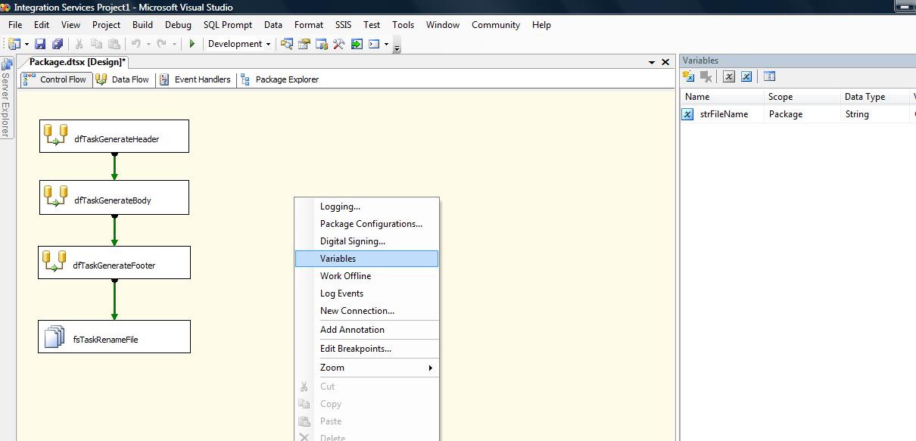Add a new variable in the Variables panel
Screen dimensions: 916x441
(687, 76)
